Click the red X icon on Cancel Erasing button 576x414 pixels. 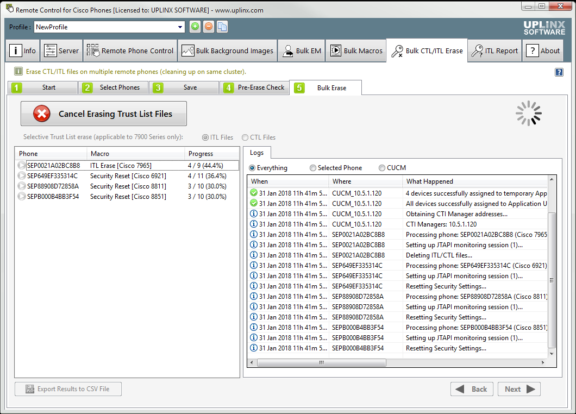pos(42,114)
